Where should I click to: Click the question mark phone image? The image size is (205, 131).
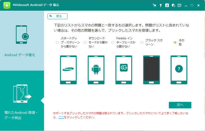pyautogui.click(x=179, y=70)
